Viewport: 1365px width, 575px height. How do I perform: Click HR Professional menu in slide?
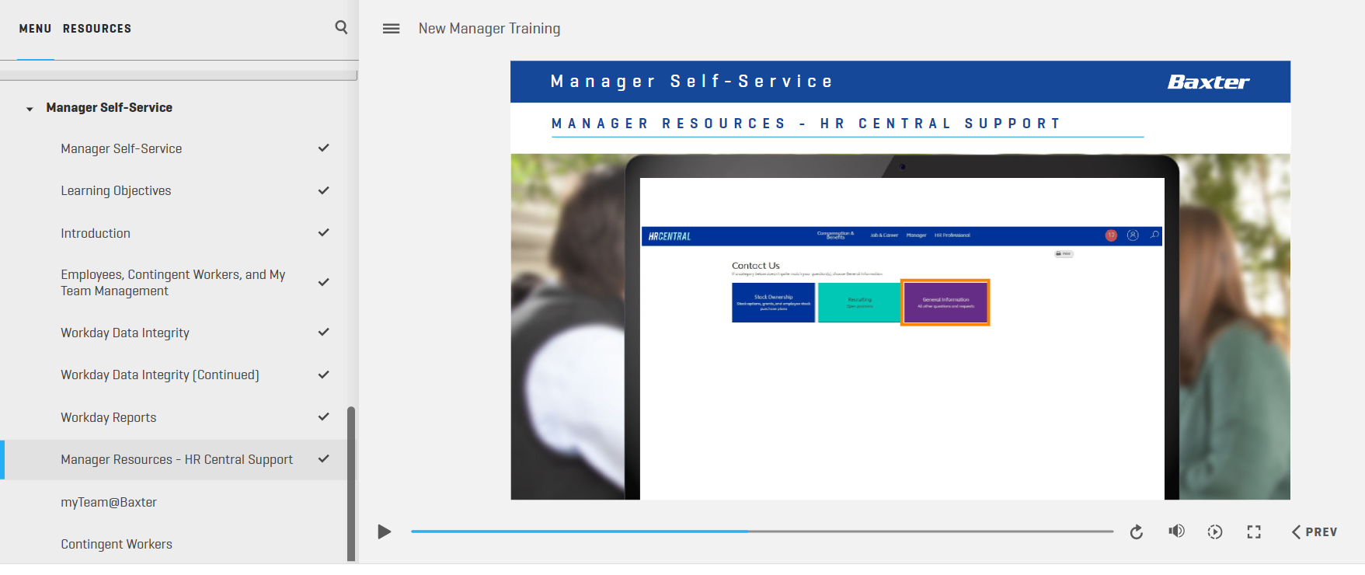[952, 235]
